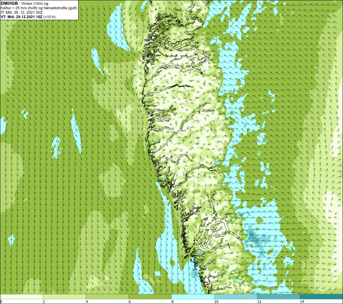Click the '2' label on the scale
This screenshot has height=304, width=343.
pyautogui.click(x=44, y=302)
